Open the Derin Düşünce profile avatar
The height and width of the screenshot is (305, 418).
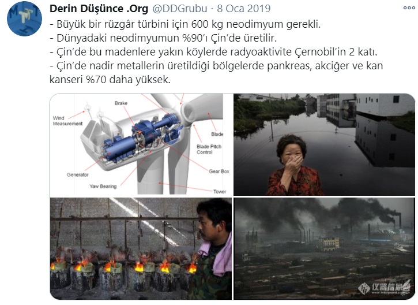point(24,18)
